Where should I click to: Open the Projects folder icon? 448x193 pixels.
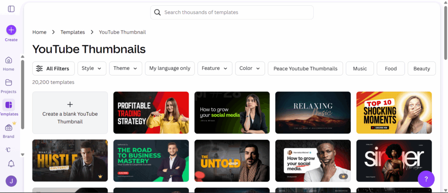[9, 83]
